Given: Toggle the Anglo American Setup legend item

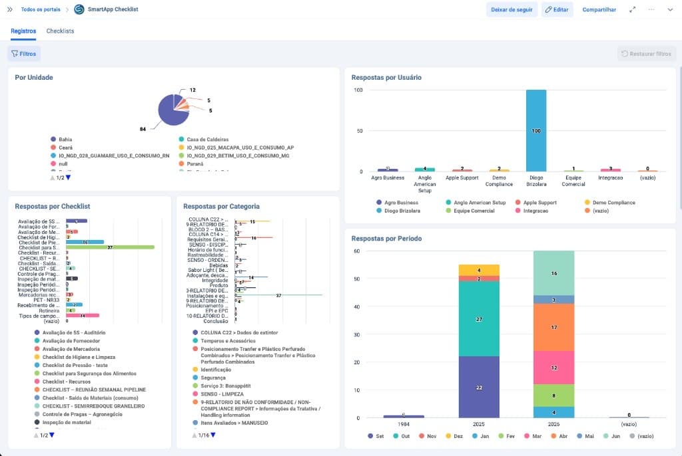Looking at the screenshot, I should coord(476,202).
